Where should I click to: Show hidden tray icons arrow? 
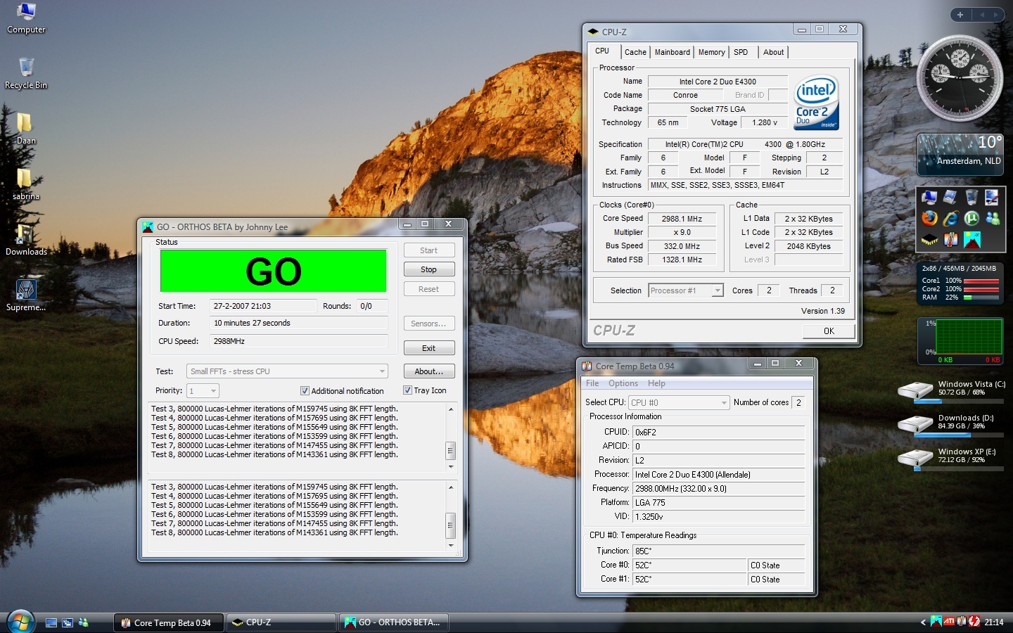point(923,622)
